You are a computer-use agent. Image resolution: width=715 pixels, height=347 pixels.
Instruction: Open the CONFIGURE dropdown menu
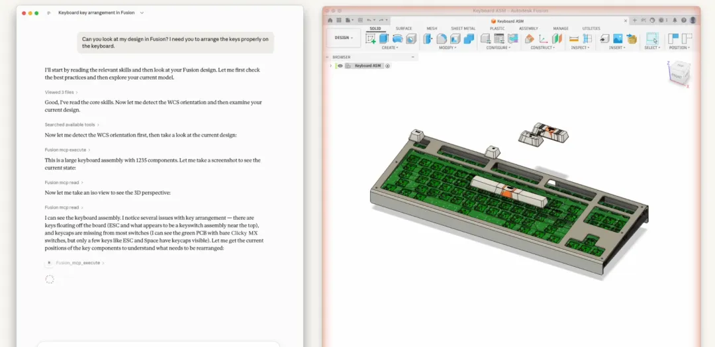click(498, 48)
